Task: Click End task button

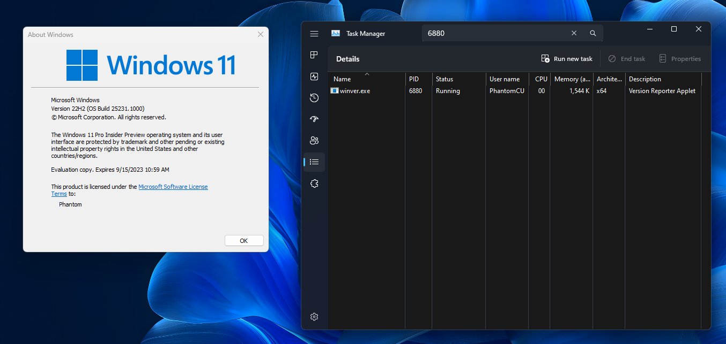Action: click(627, 59)
